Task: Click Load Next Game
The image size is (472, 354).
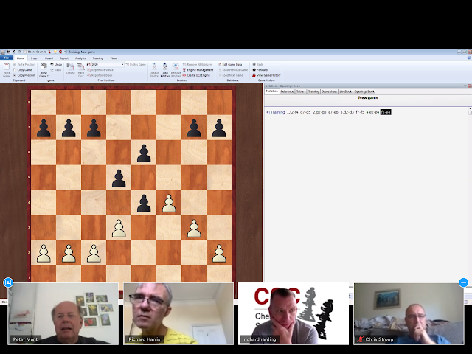Action: [230, 75]
